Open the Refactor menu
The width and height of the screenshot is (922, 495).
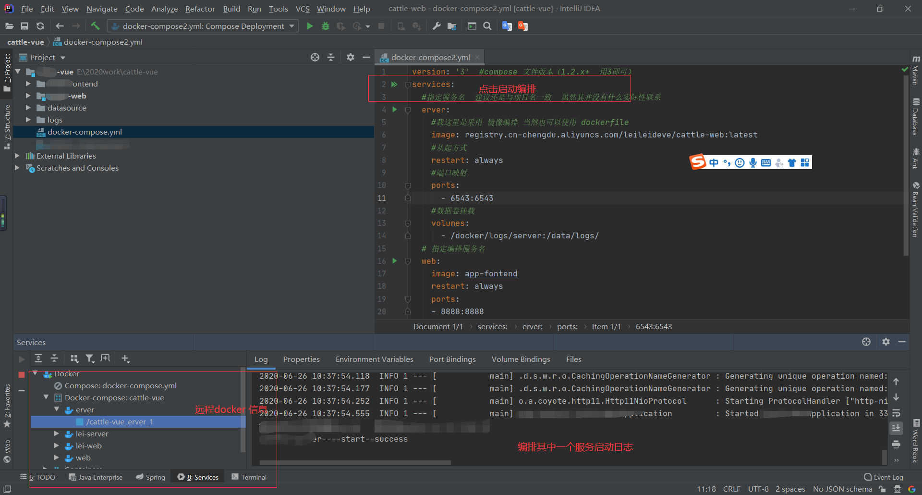200,9
